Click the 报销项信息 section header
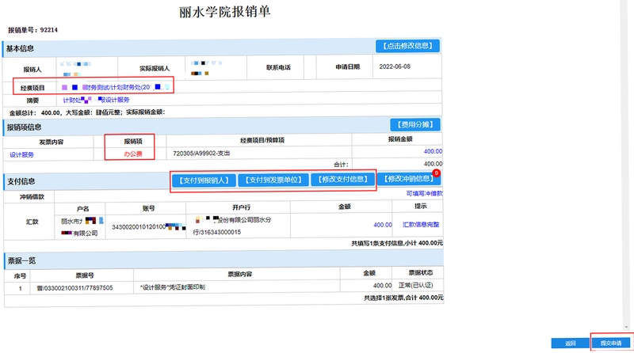Image resolution: width=634 pixels, height=353 pixels. pyautogui.click(x=24, y=127)
